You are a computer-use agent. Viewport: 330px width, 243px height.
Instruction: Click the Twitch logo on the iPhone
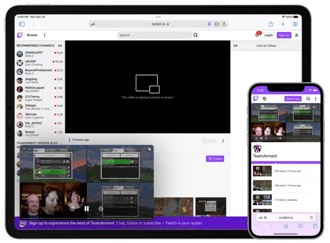pyautogui.click(x=256, y=98)
